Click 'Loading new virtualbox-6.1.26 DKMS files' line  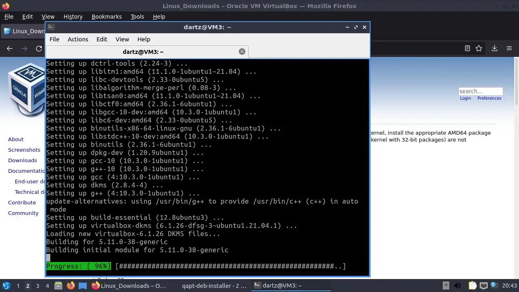pos(133,234)
